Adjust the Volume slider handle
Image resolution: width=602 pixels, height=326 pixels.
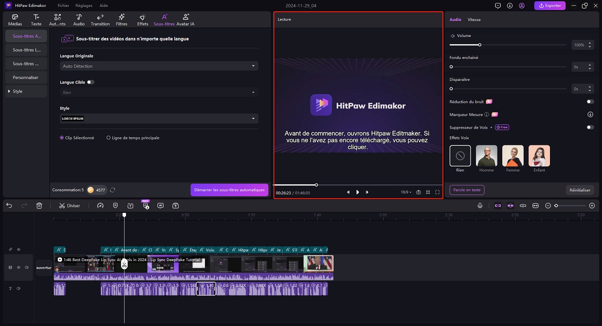(x=479, y=45)
